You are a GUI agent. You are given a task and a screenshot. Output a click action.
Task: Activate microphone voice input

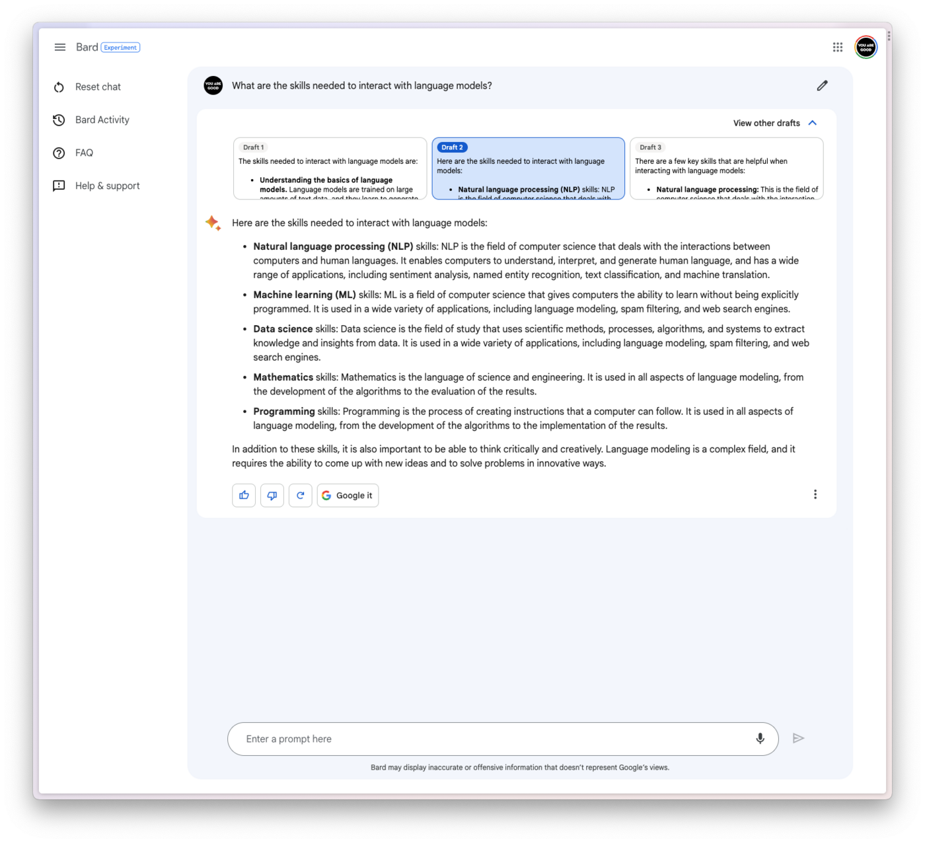coord(760,739)
